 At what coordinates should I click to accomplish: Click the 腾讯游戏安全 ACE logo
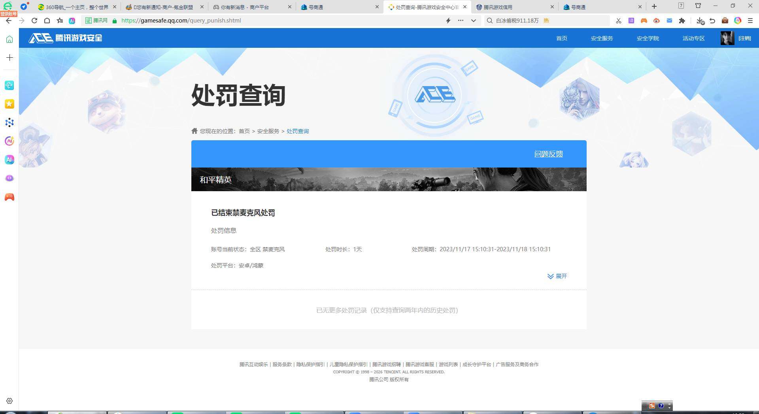tap(66, 38)
